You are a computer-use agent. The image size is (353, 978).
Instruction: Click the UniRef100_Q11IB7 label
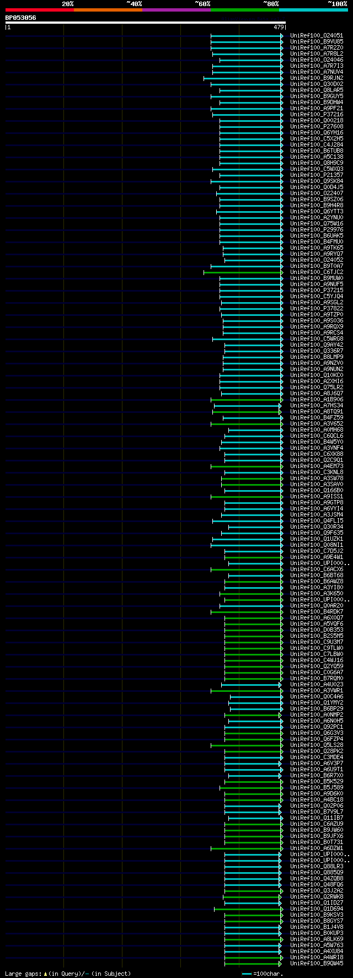317,818
